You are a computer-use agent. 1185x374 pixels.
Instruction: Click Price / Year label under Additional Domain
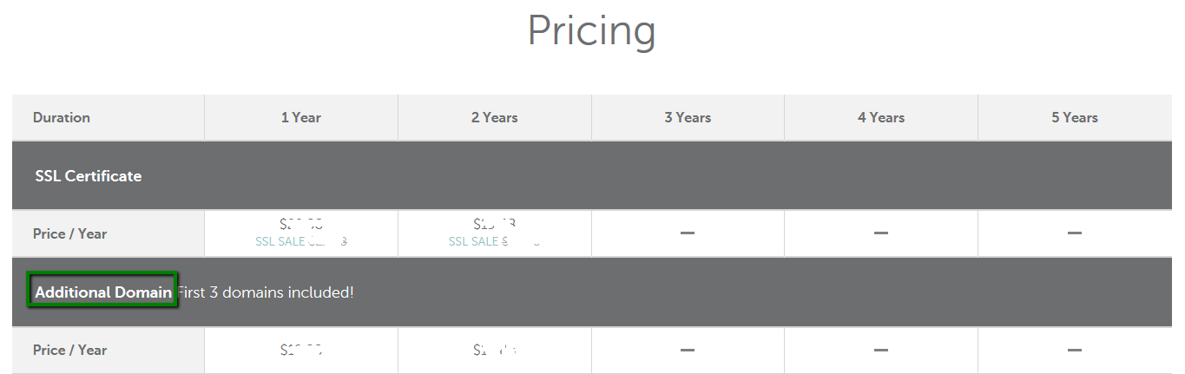click(x=70, y=350)
